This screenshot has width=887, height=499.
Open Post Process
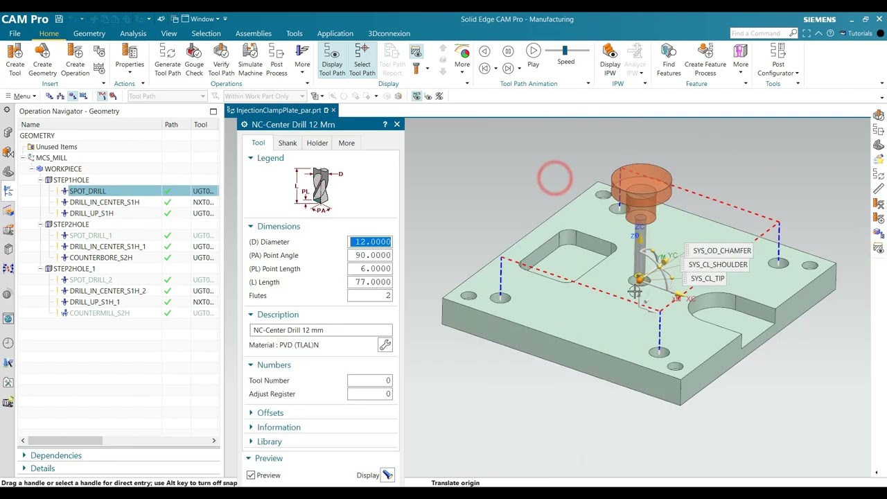(276, 60)
